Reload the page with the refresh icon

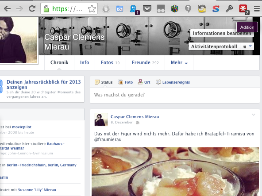click(x=32, y=8)
